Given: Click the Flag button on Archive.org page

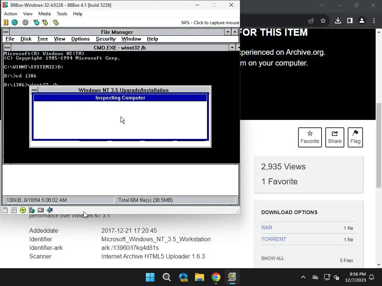Looking at the screenshot, I should (x=355, y=137).
